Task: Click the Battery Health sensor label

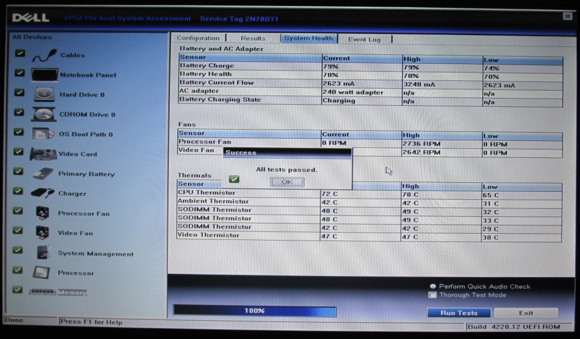Action: pos(206,74)
